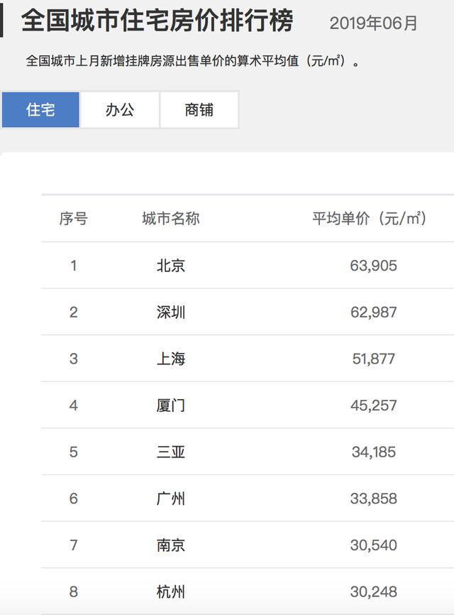Select the 住宅 tab
The width and height of the screenshot is (454, 615).
tap(40, 110)
